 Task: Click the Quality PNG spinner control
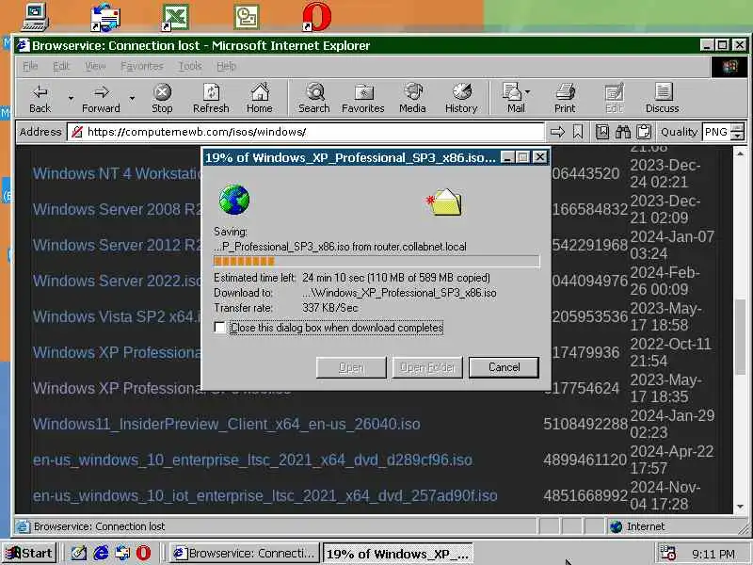coord(738,132)
